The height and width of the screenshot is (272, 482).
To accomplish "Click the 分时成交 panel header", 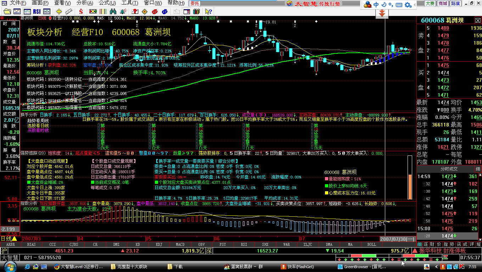I will coord(449,169).
